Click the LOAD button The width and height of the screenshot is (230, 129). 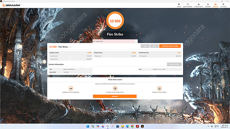(145, 46)
